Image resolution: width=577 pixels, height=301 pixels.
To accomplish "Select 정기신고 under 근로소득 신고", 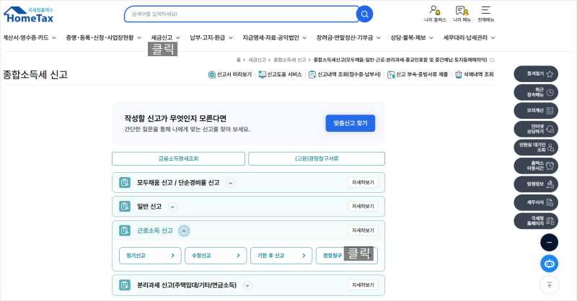I will [x=150, y=256].
